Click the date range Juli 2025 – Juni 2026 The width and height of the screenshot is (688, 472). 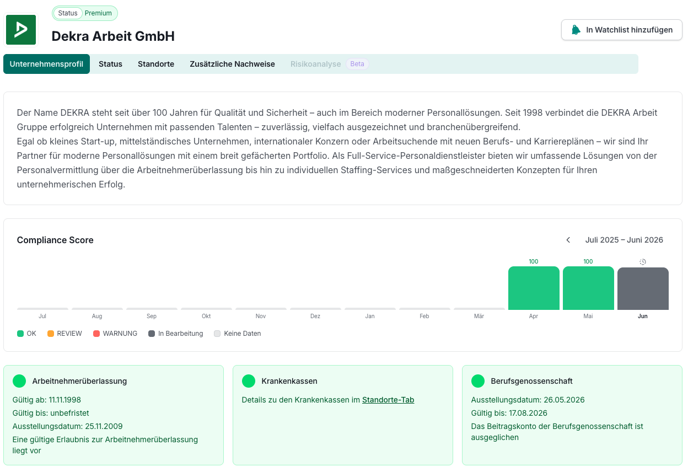(x=624, y=240)
